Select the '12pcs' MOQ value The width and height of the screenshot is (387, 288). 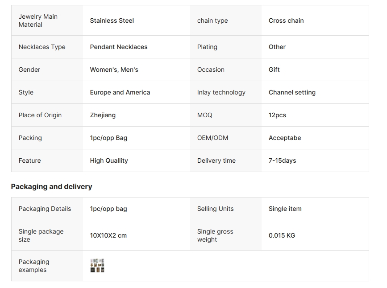[x=277, y=115]
